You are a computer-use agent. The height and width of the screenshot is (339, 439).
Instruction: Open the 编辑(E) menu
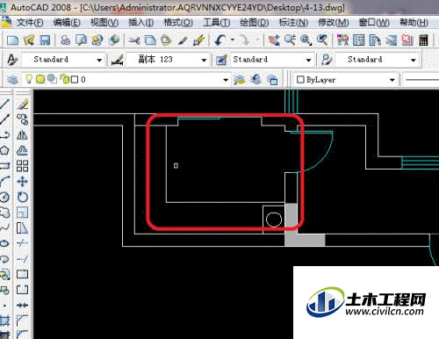click(x=67, y=23)
